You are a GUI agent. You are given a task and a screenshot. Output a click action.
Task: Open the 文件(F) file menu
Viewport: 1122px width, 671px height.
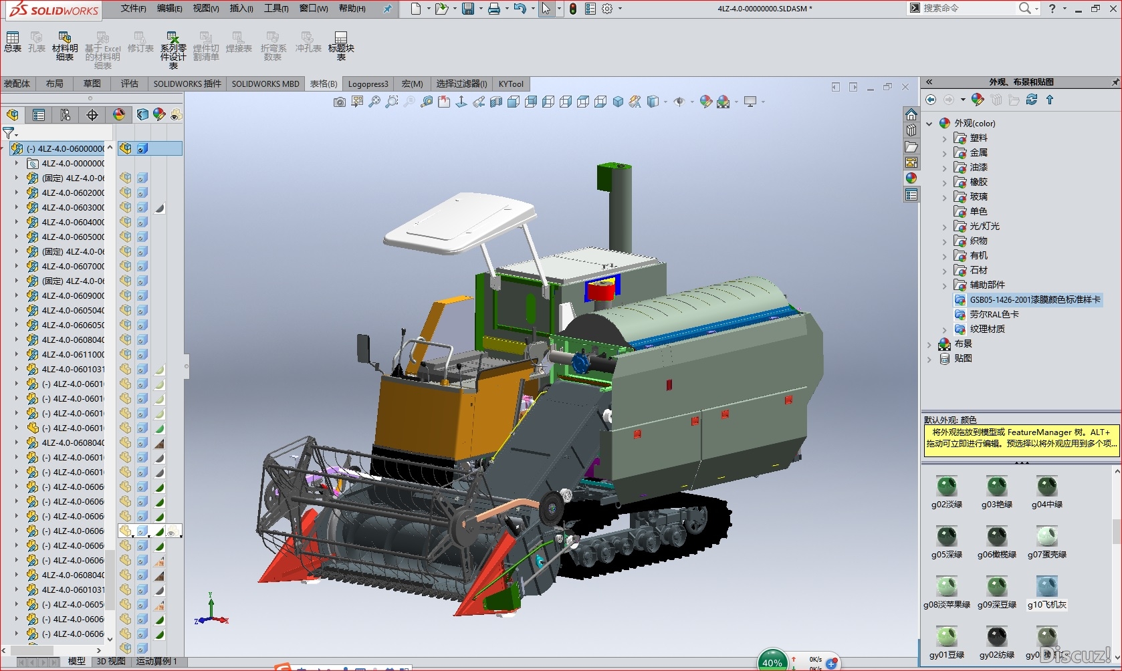coord(134,9)
